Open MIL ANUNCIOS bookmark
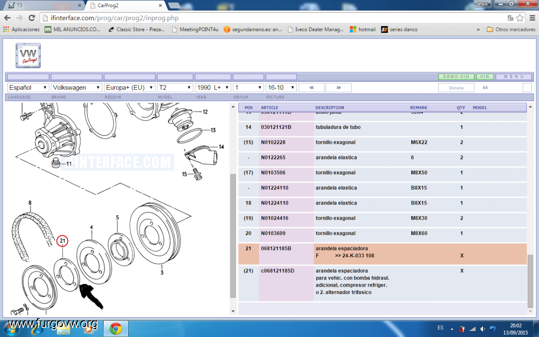The height and width of the screenshot is (337, 539). pos(73,29)
